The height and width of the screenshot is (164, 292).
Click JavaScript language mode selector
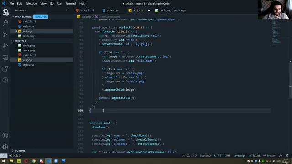tap(240, 155)
